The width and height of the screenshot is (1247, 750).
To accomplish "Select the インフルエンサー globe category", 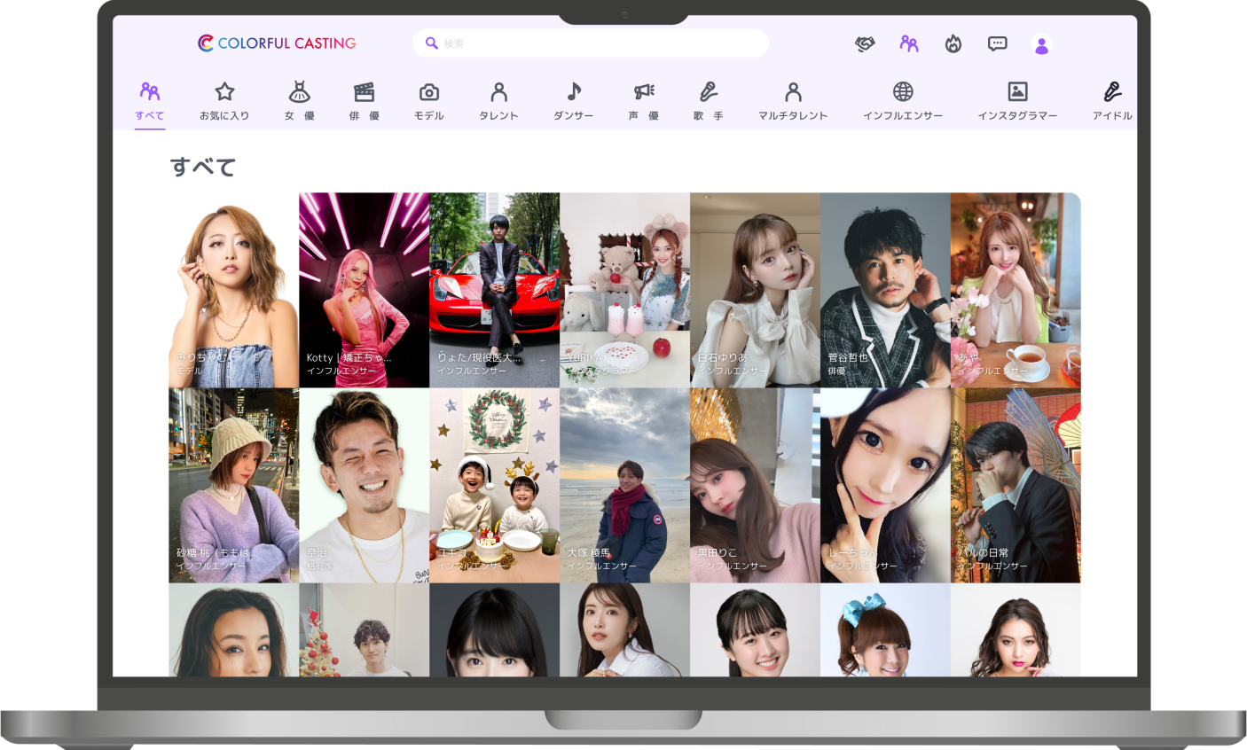I will 903,102.
